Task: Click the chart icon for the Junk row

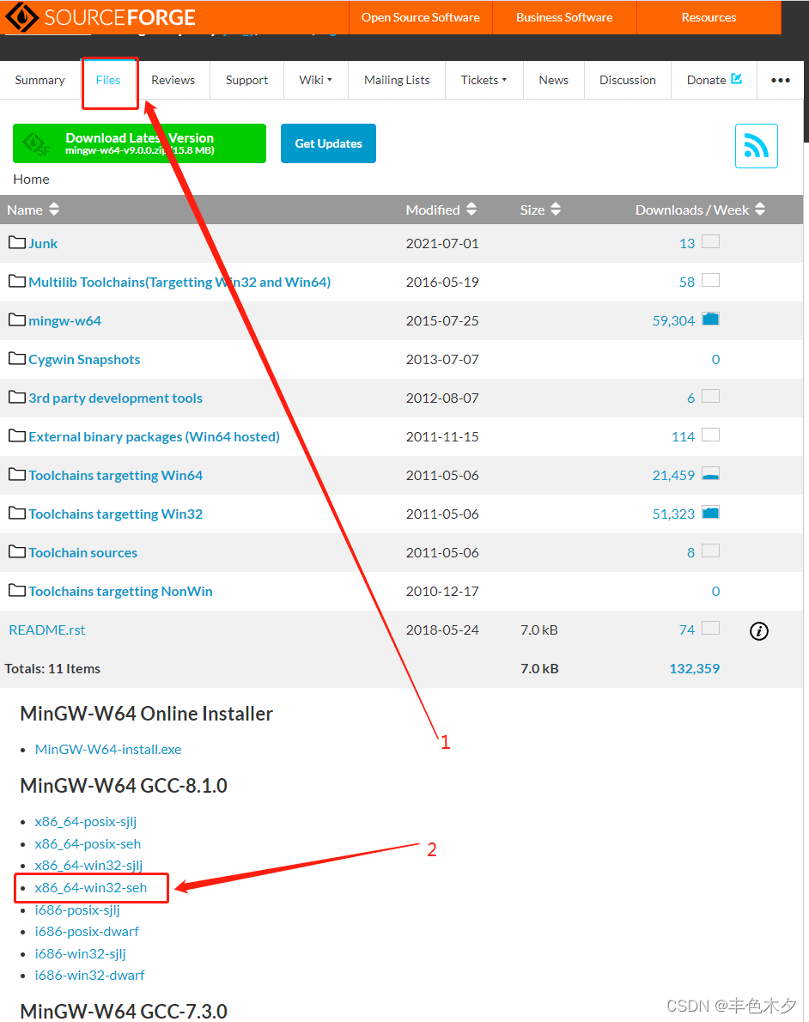Action: pos(710,242)
